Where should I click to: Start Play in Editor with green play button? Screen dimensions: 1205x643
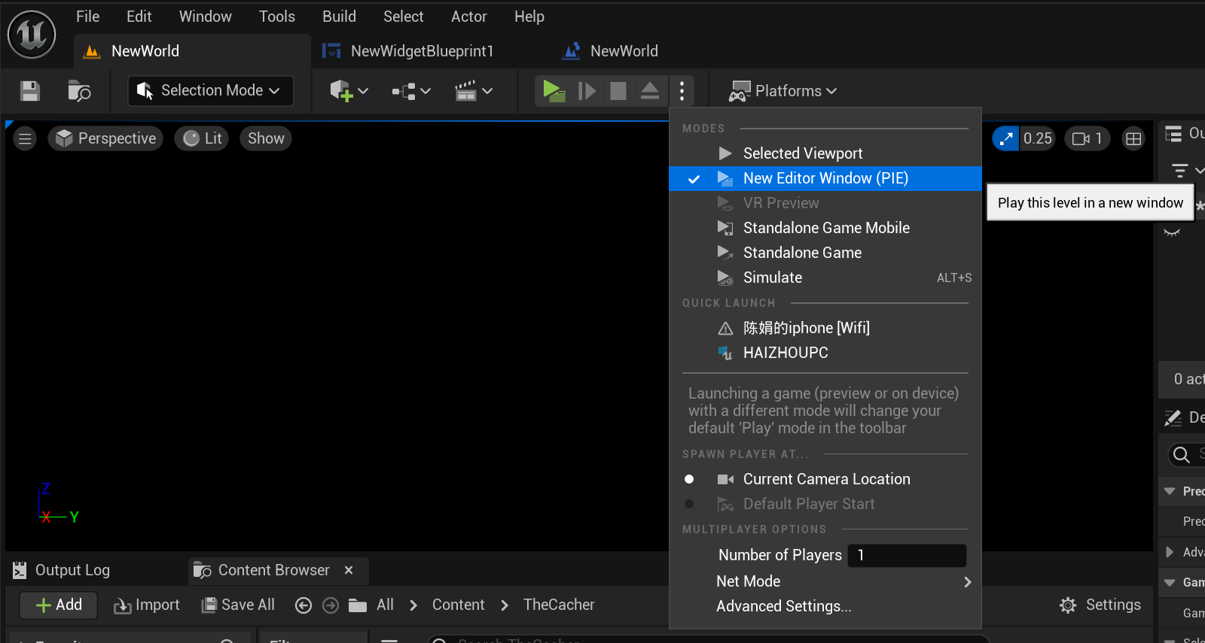click(x=554, y=91)
